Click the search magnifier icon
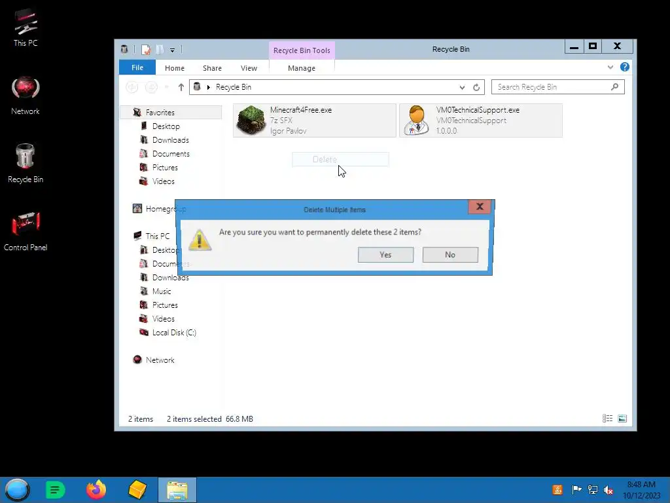 [x=614, y=87]
